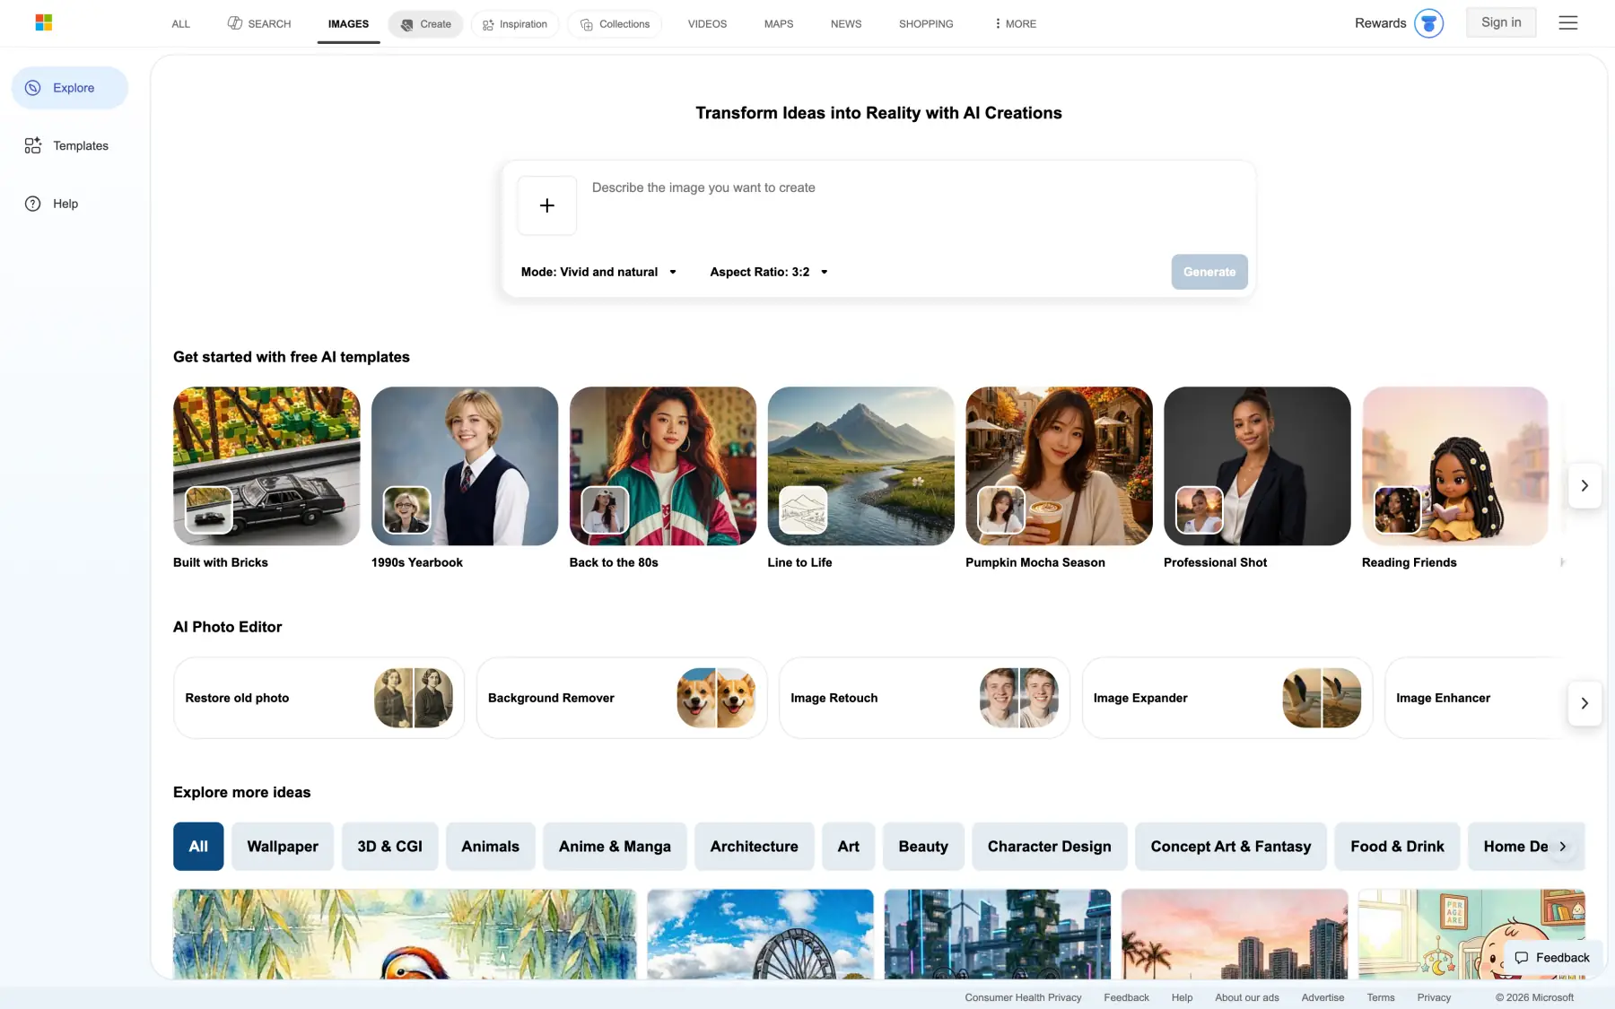Image resolution: width=1615 pixels, height=1009 pixels.
Task: Open the About our ads link
Action: (x=1246, y=997)
